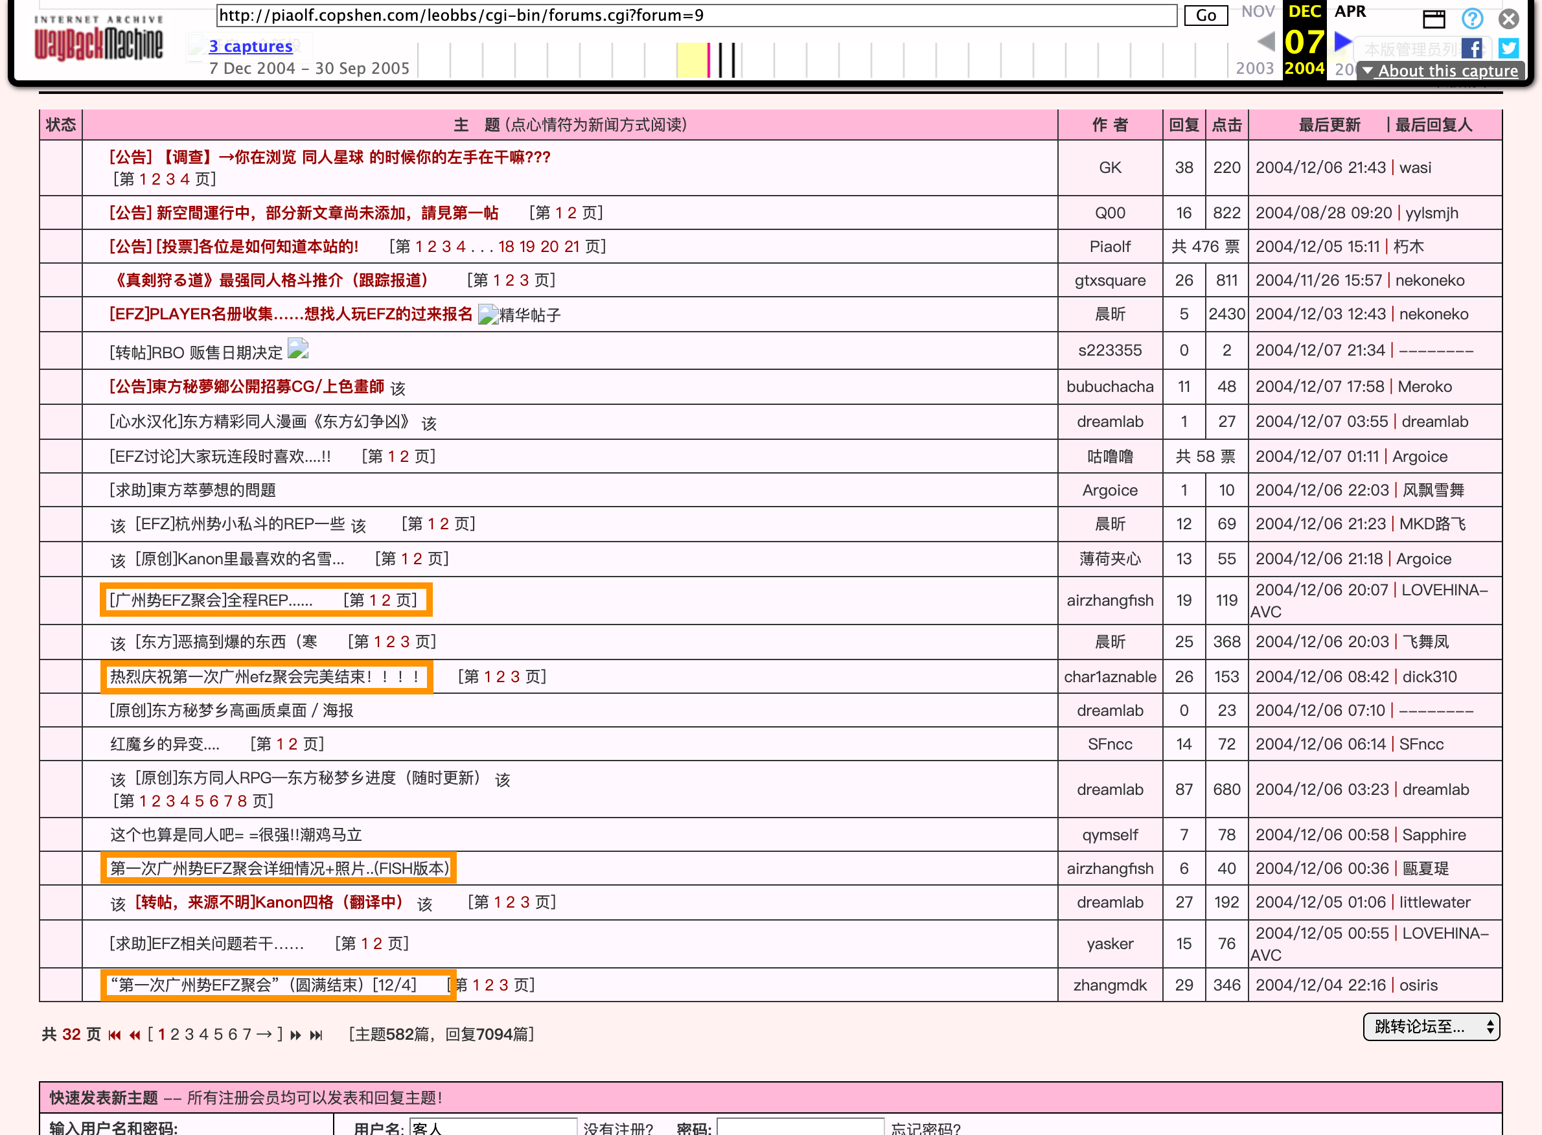The height and width of the screenshot is (1135, 1542).
Task: Open the thread 热烈庆祝第一次广州efz聚会完美结束
Action: tap(265, 676)
